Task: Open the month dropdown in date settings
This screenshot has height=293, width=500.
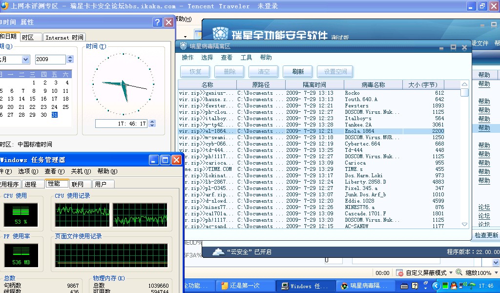Action: click(x=25, y=60)
